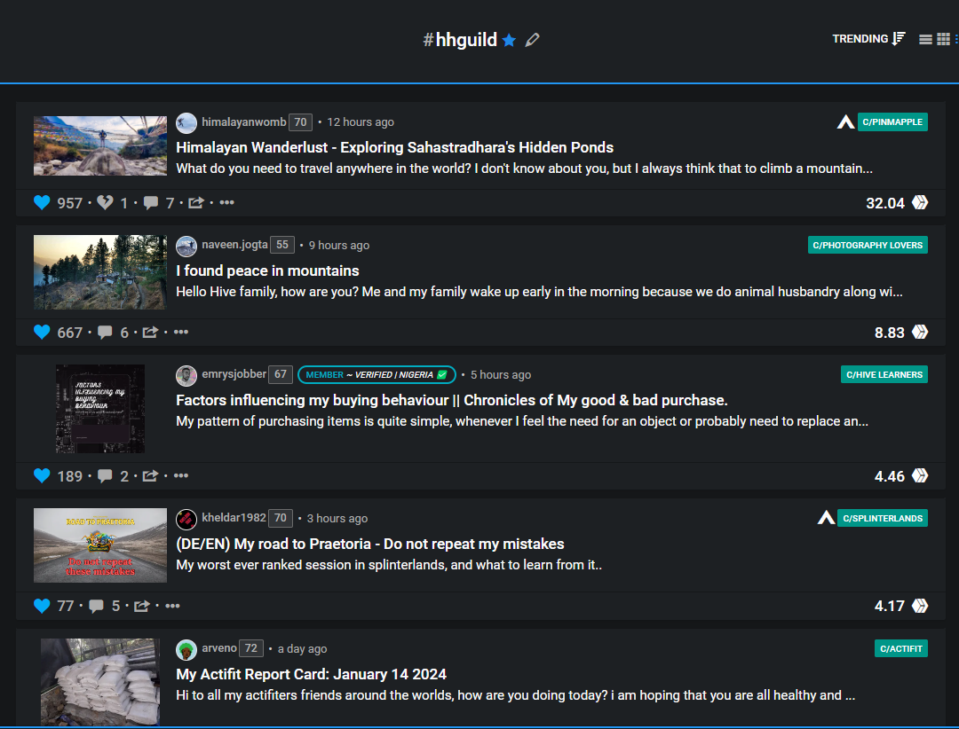Open C/ACTIFIT community tag
The width and height of the screenshot is (959, 729).
(x=901, y=648)
